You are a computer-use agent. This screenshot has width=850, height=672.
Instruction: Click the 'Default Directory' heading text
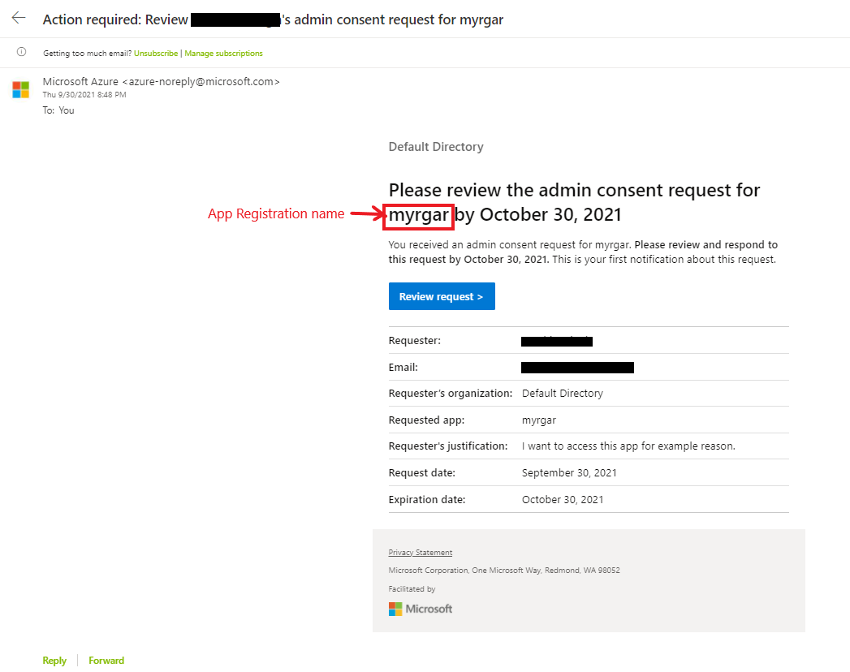436,147
